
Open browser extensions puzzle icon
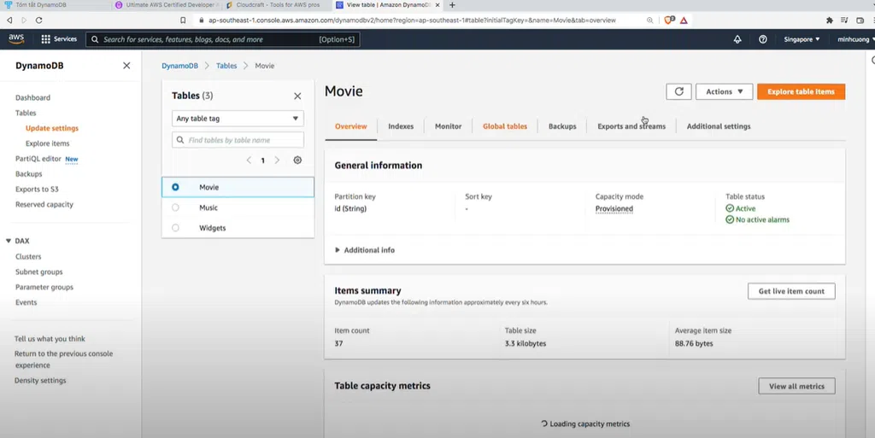click(829, 20)
